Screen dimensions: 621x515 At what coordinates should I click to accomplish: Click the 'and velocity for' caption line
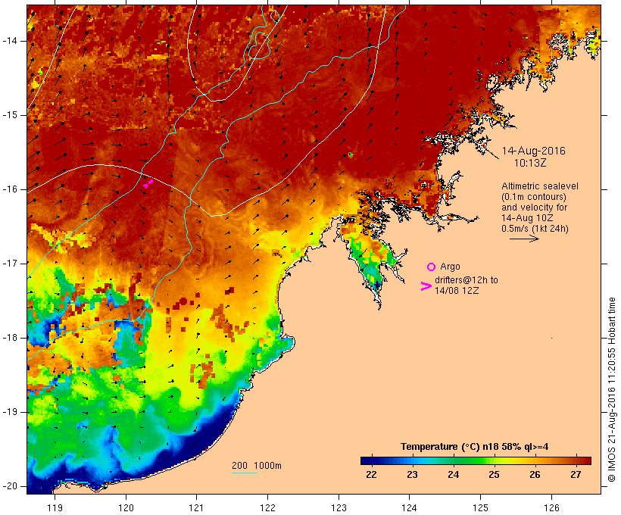[534, 208]
